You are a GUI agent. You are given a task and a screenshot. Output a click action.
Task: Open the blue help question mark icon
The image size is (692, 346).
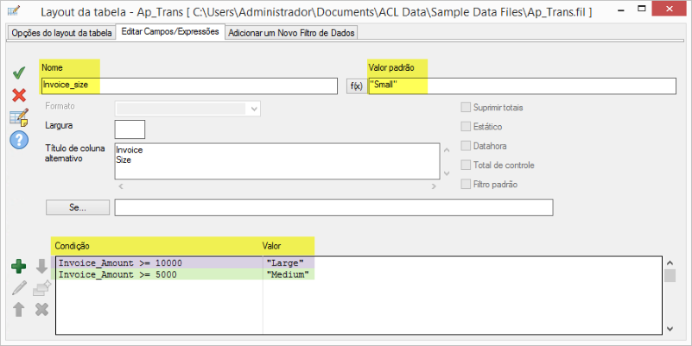(19, 139)
